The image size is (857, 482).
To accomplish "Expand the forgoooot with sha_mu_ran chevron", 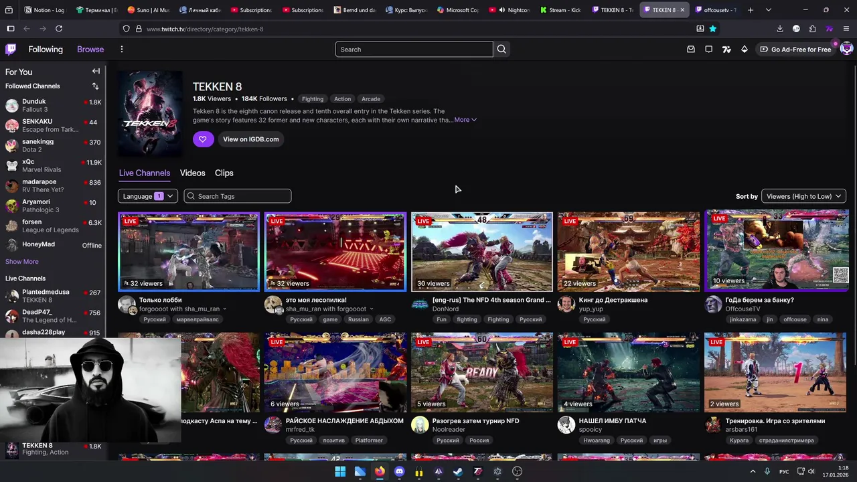I will pos(224,309).
